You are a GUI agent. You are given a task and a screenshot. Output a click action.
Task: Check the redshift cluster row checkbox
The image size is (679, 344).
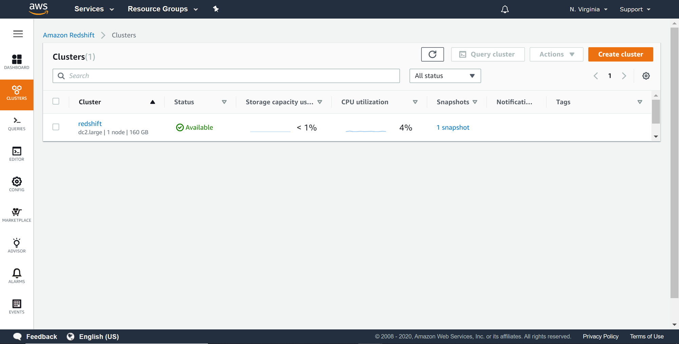56,127
